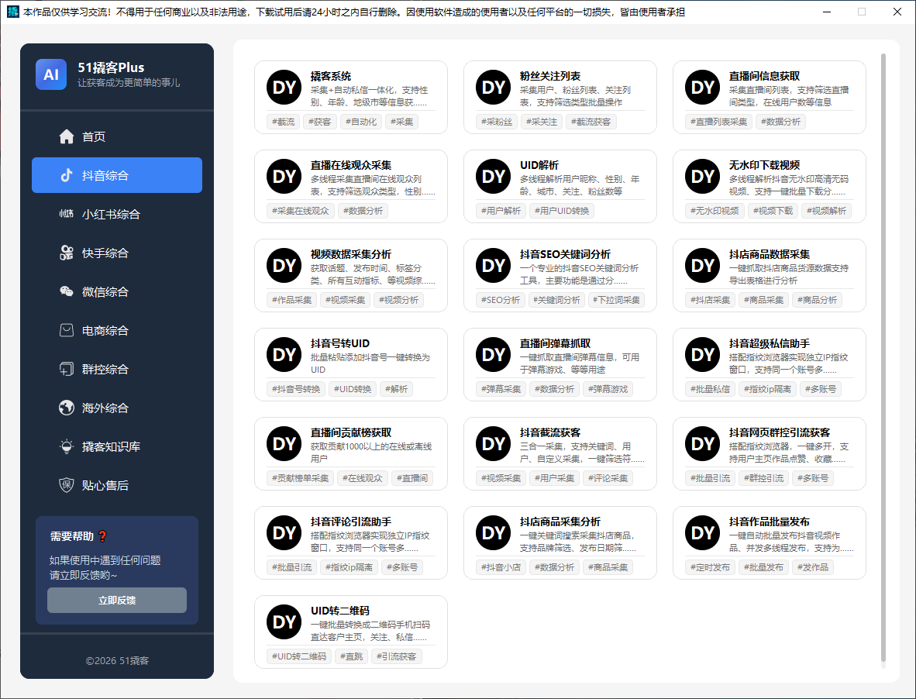Viewport: 916px width, 699px height.
Task: Click the #截流 tag under 撬客系统
Action: (x=284, y=122)
